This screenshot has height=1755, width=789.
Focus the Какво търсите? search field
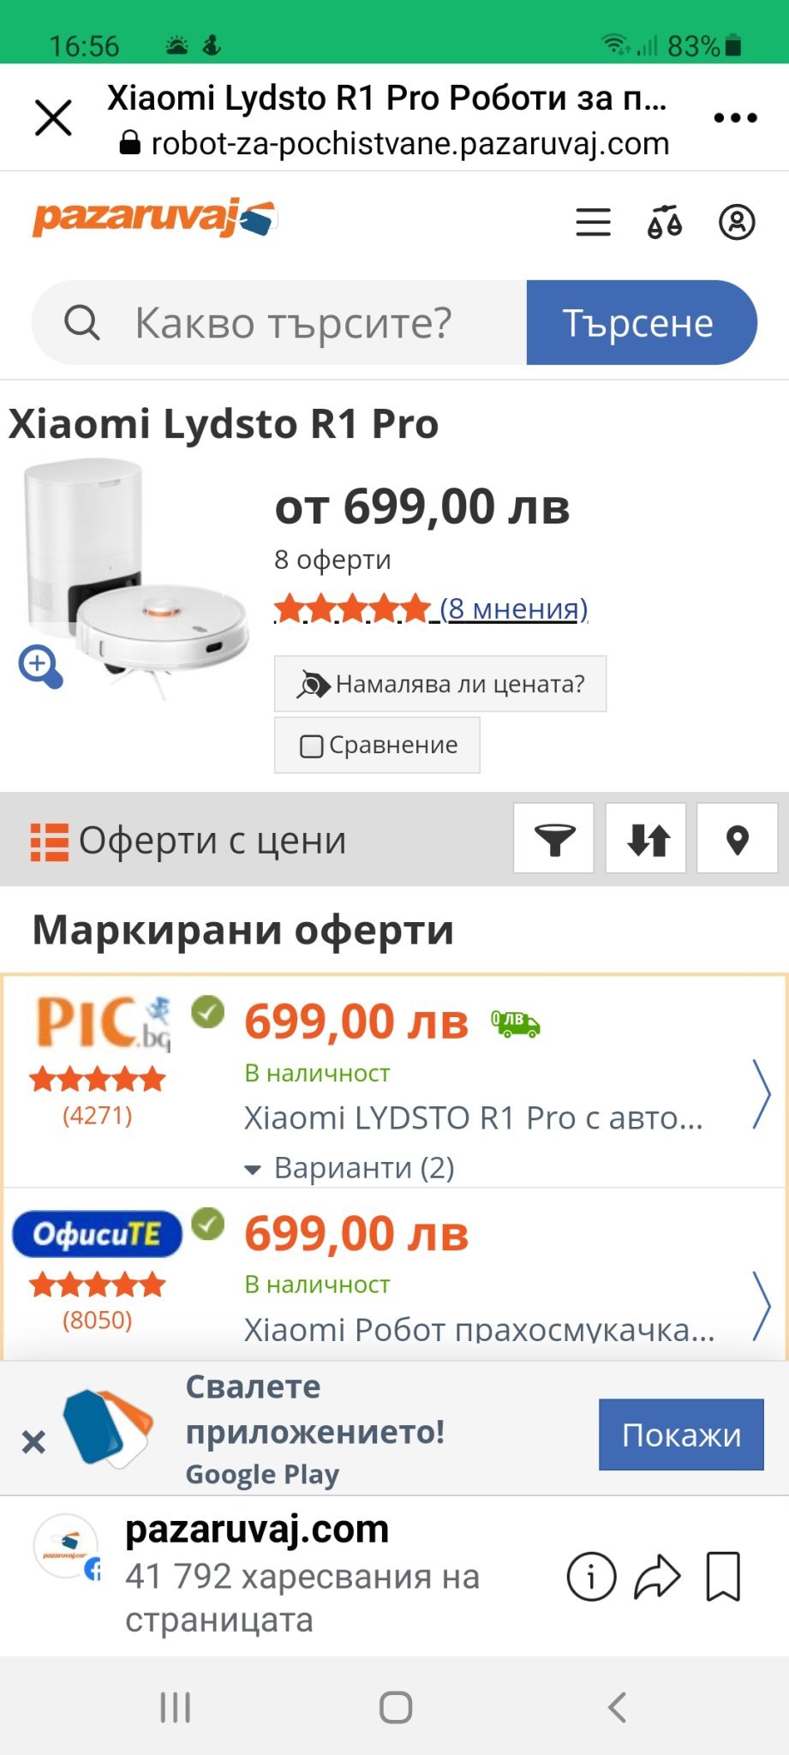pyautogui.click(x=279, y=323)
